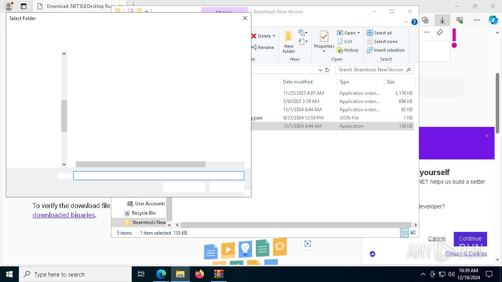
Task: Click Explorer horizontal scrollbar right arrow
Action: [x=415, y=225]
